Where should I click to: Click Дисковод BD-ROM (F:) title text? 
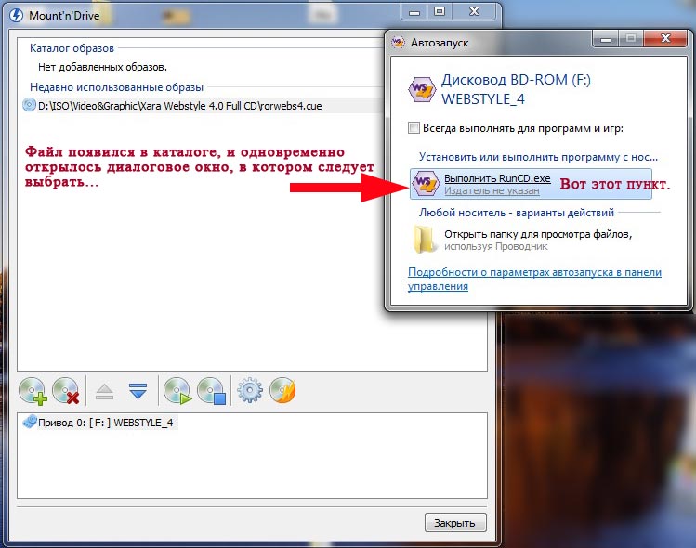coord(516,80)
